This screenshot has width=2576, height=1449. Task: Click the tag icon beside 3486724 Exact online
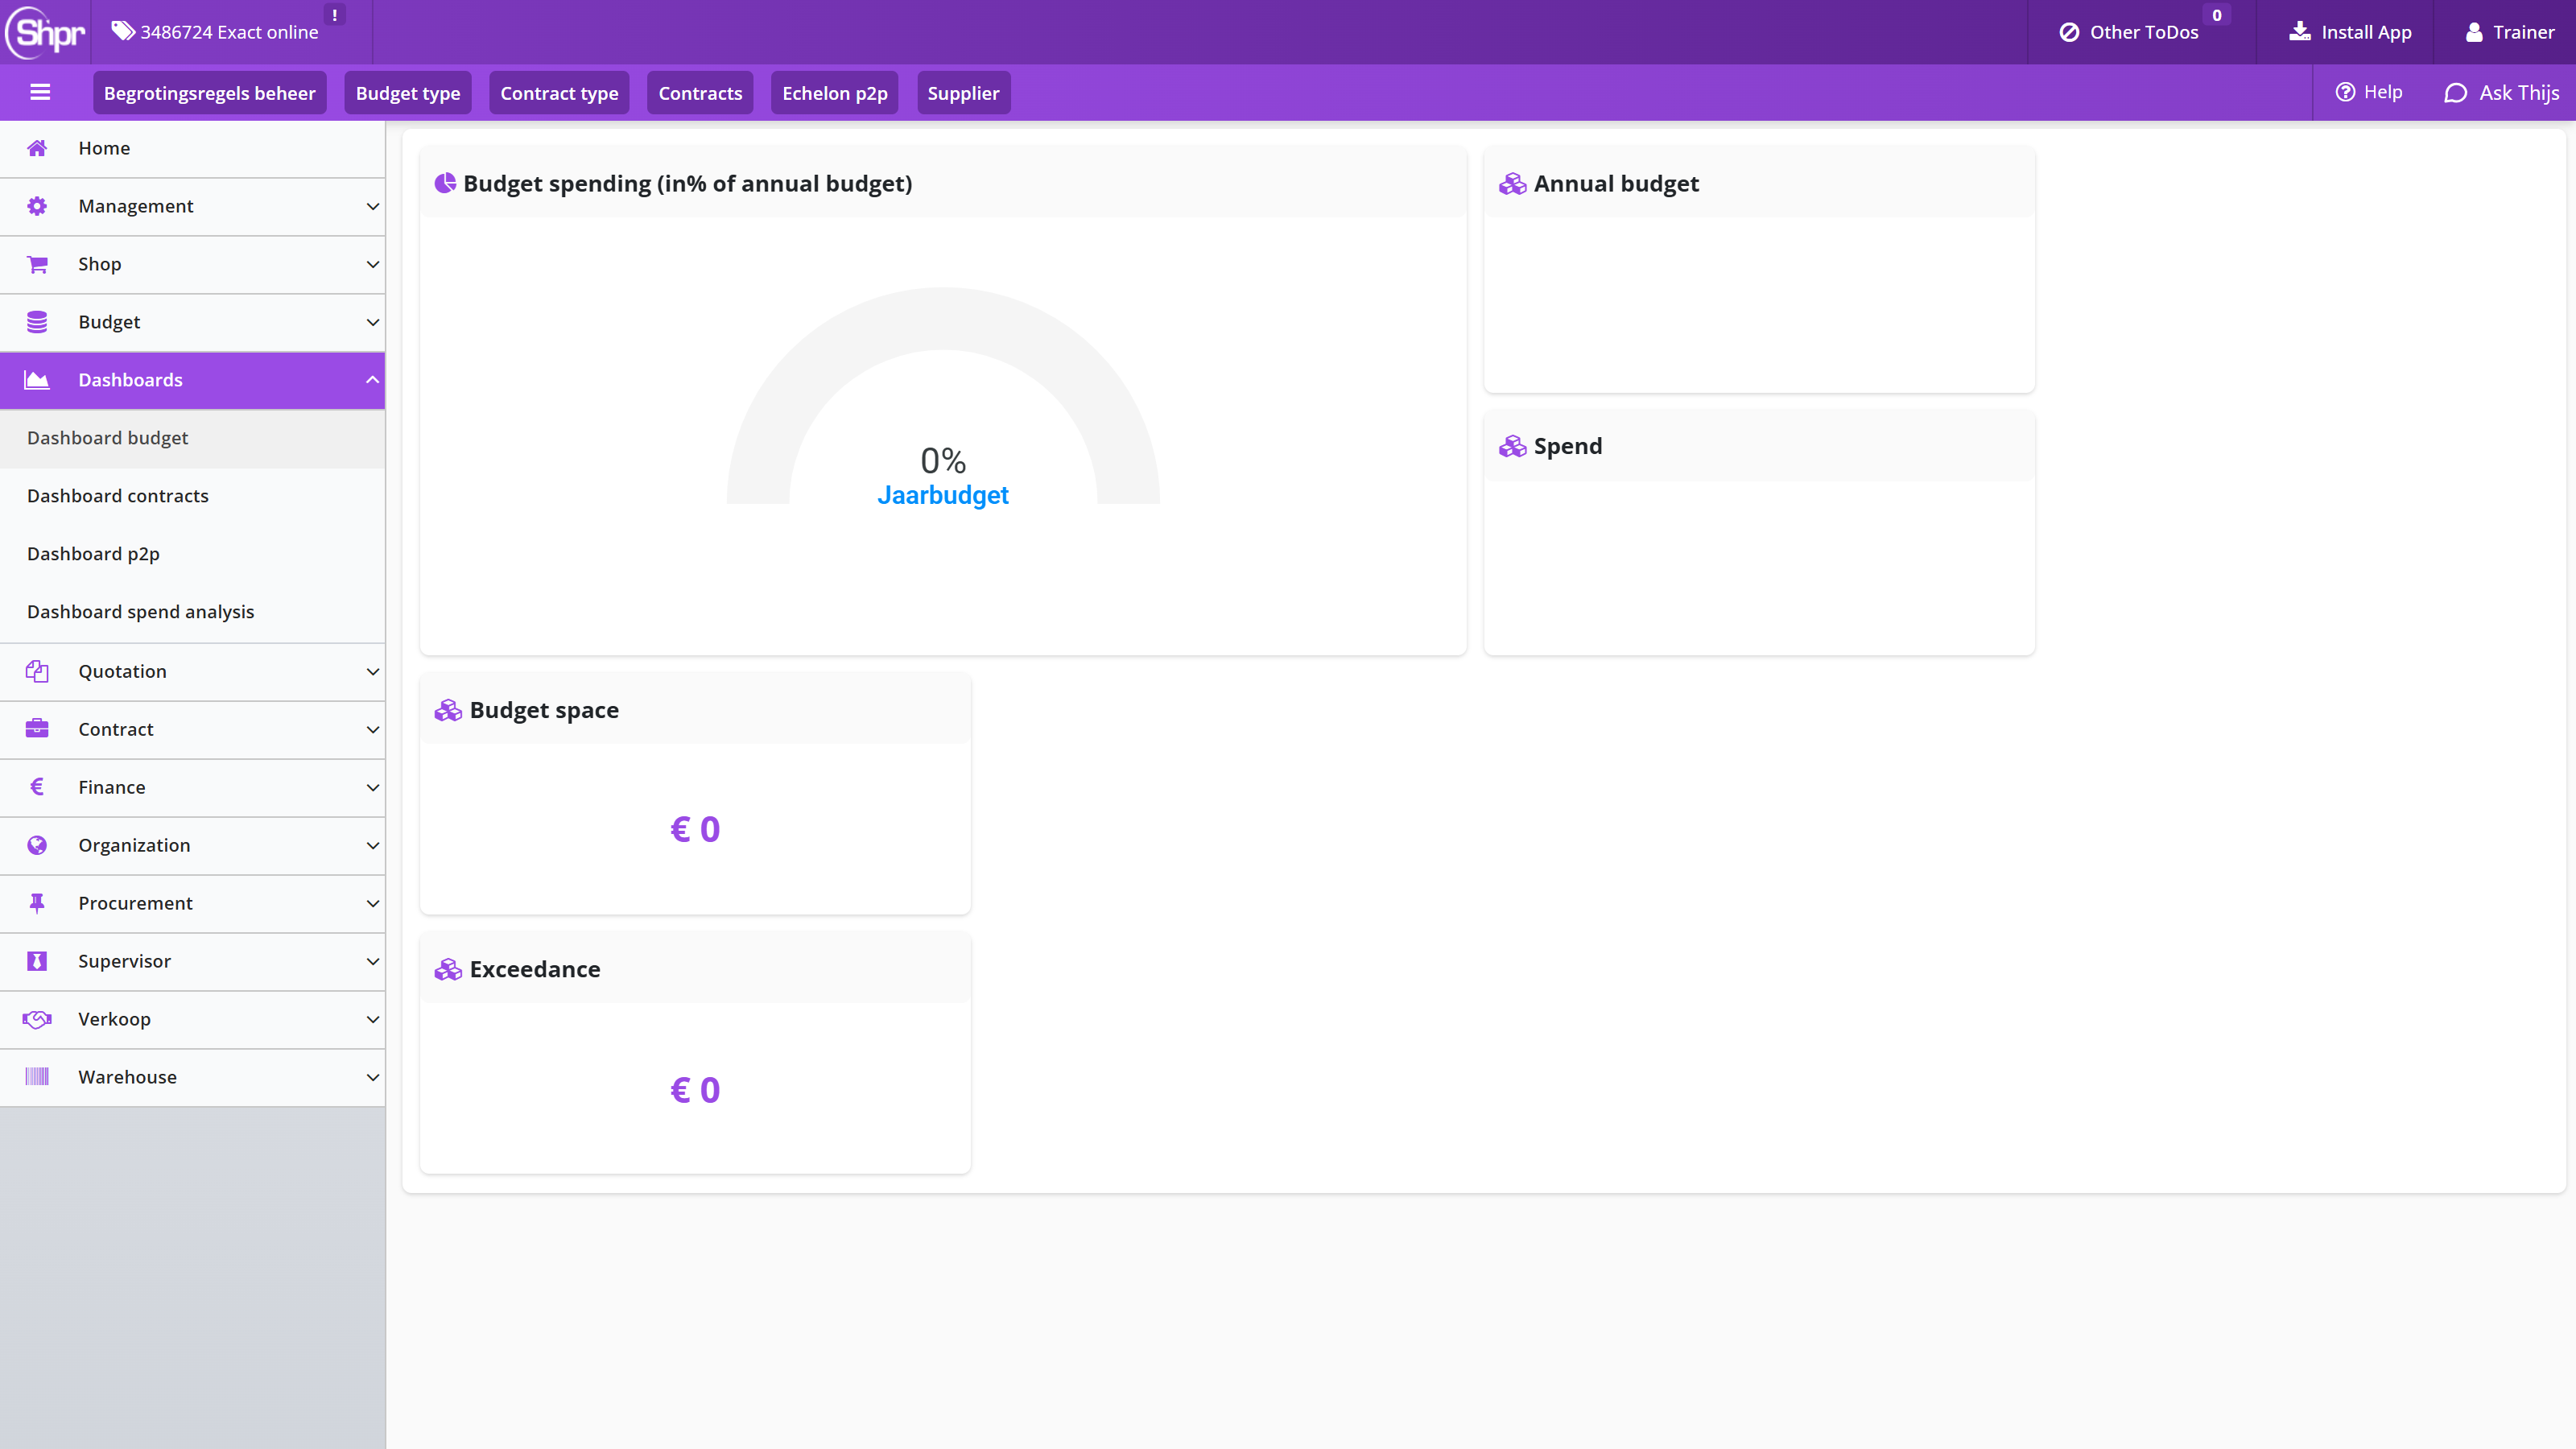click(123, 31)
